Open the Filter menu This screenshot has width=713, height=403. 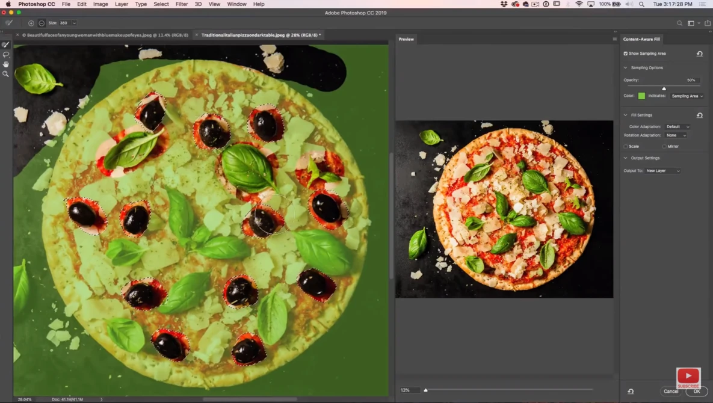[182, 4]
